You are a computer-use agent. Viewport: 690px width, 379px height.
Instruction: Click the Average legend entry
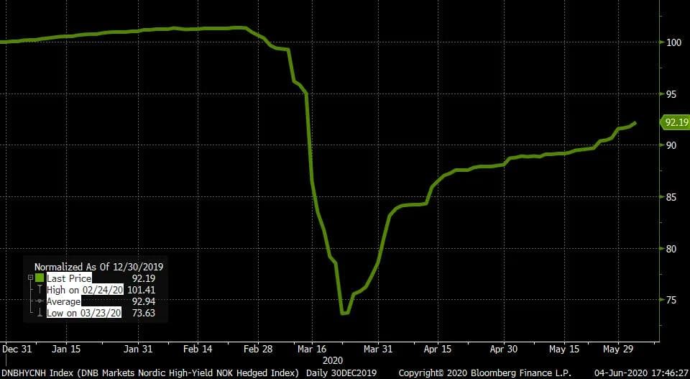[x=64, y=301]
